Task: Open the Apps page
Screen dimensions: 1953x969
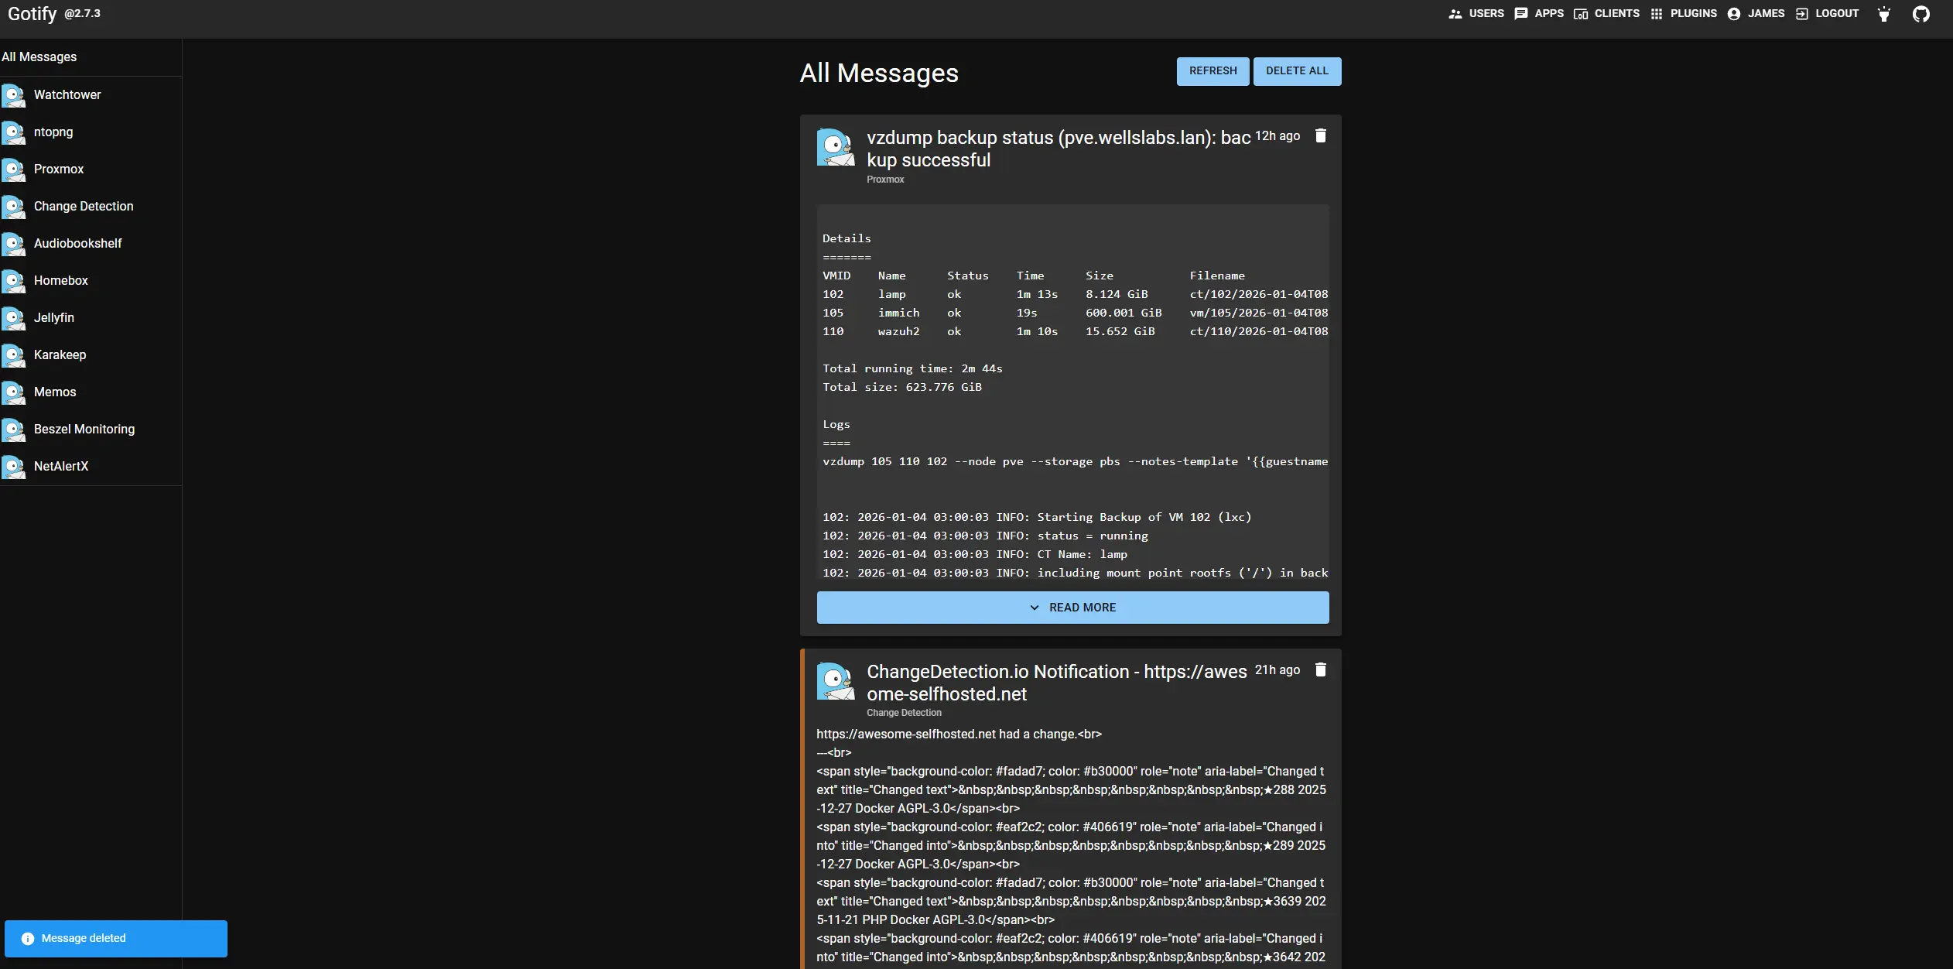Action: tap(1539, 14)
